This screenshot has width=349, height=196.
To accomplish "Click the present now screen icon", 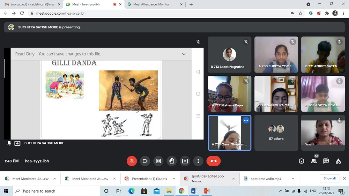I will tap(185, 161).
